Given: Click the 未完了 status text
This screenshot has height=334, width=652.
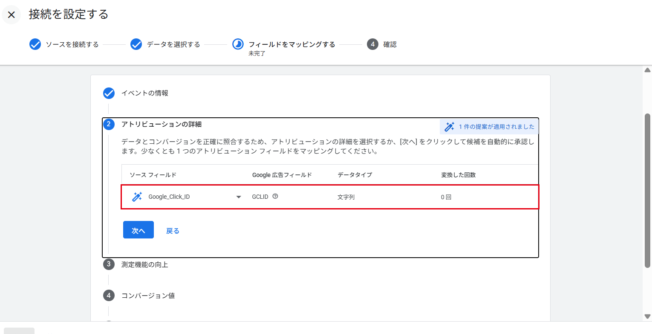Looking at the screenshot, I should coord(257,54).
